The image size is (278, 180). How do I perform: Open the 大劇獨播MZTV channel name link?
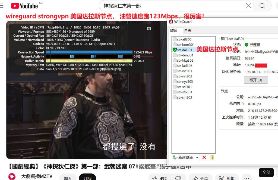point(37,176)
